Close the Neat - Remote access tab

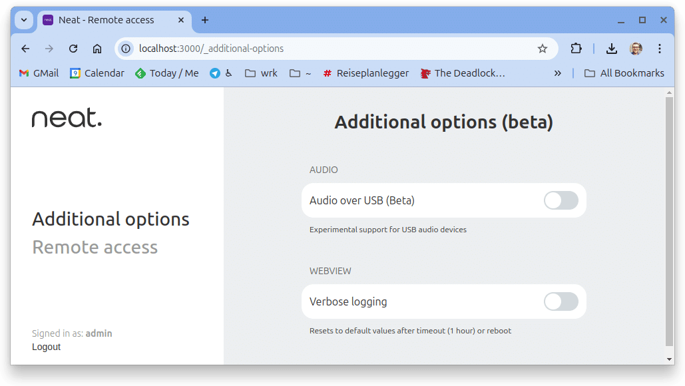pos(181,20)
